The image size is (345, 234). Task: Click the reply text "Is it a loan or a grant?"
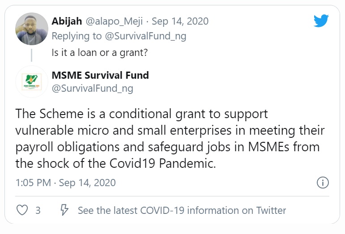[x=100, y=52]
